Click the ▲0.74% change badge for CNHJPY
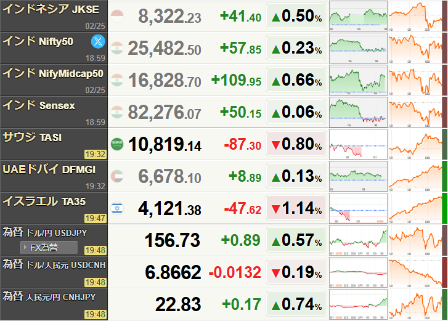The width and height of the screenshot is (448, 321). click(x=296, y=304)
